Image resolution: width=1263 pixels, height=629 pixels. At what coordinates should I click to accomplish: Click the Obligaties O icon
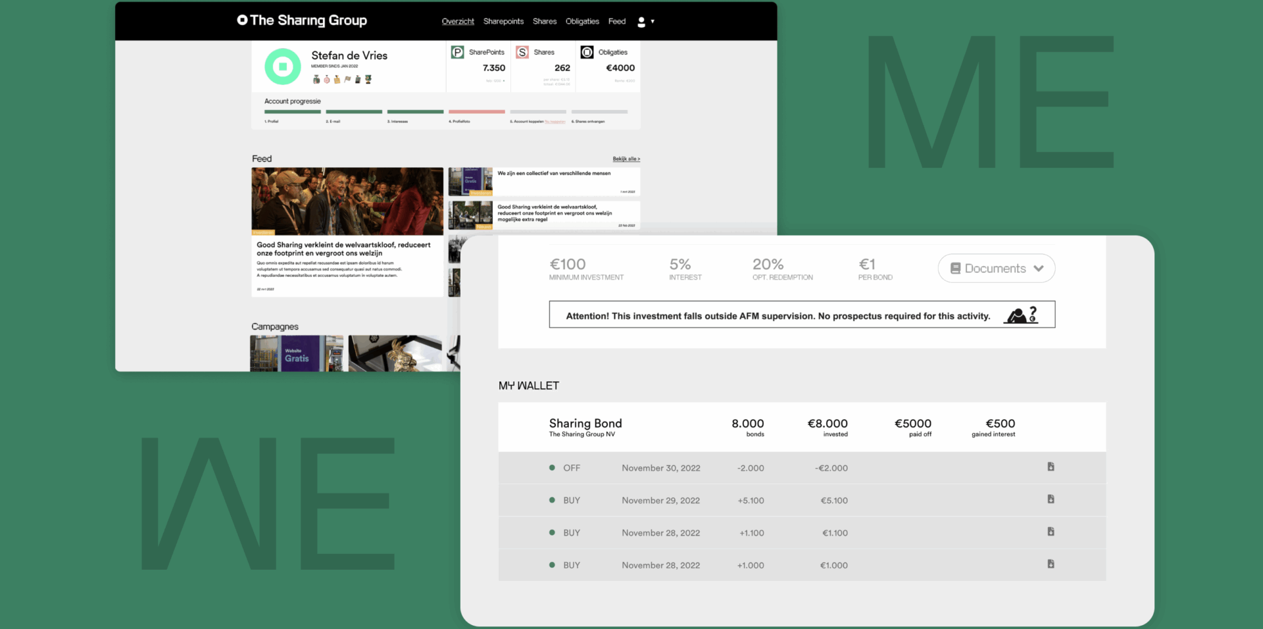(587, 52)
